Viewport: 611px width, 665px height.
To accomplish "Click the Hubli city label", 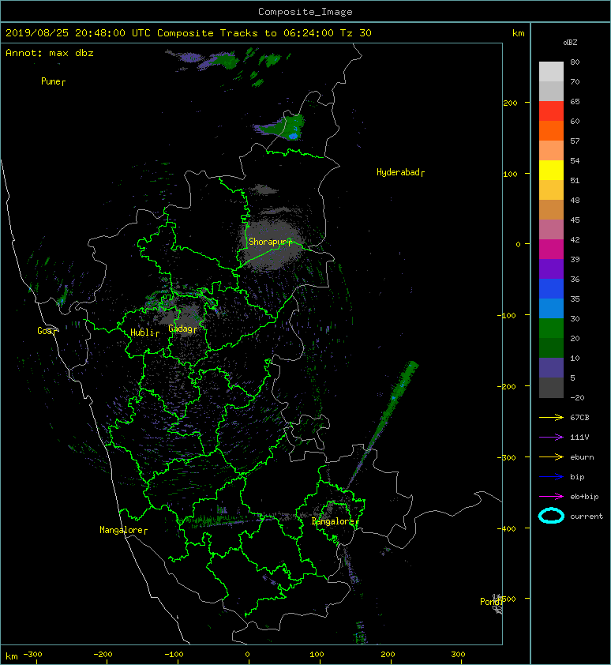I will 142,332.
